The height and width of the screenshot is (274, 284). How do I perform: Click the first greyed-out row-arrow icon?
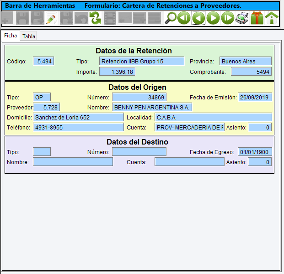point(125,18)
